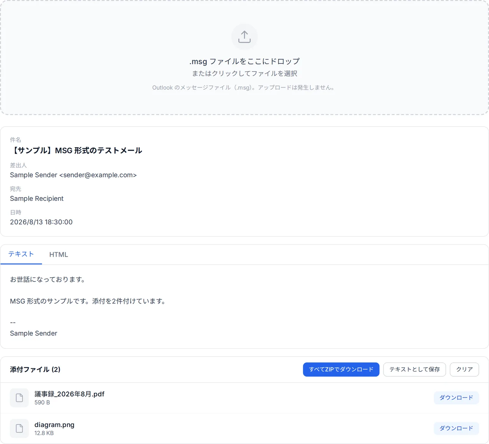
Task: Click body line お世話になっております。
Action: 49,279
